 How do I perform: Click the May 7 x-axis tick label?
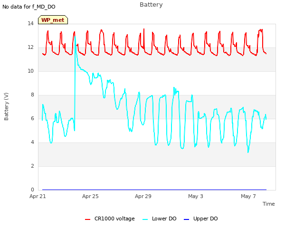[x=248, y=196]
